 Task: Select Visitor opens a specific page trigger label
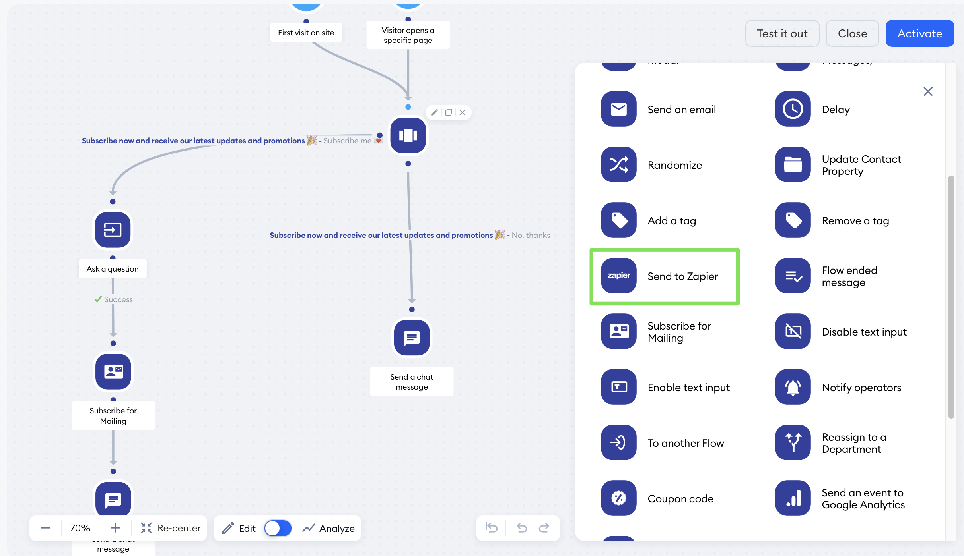coord(408,35)
